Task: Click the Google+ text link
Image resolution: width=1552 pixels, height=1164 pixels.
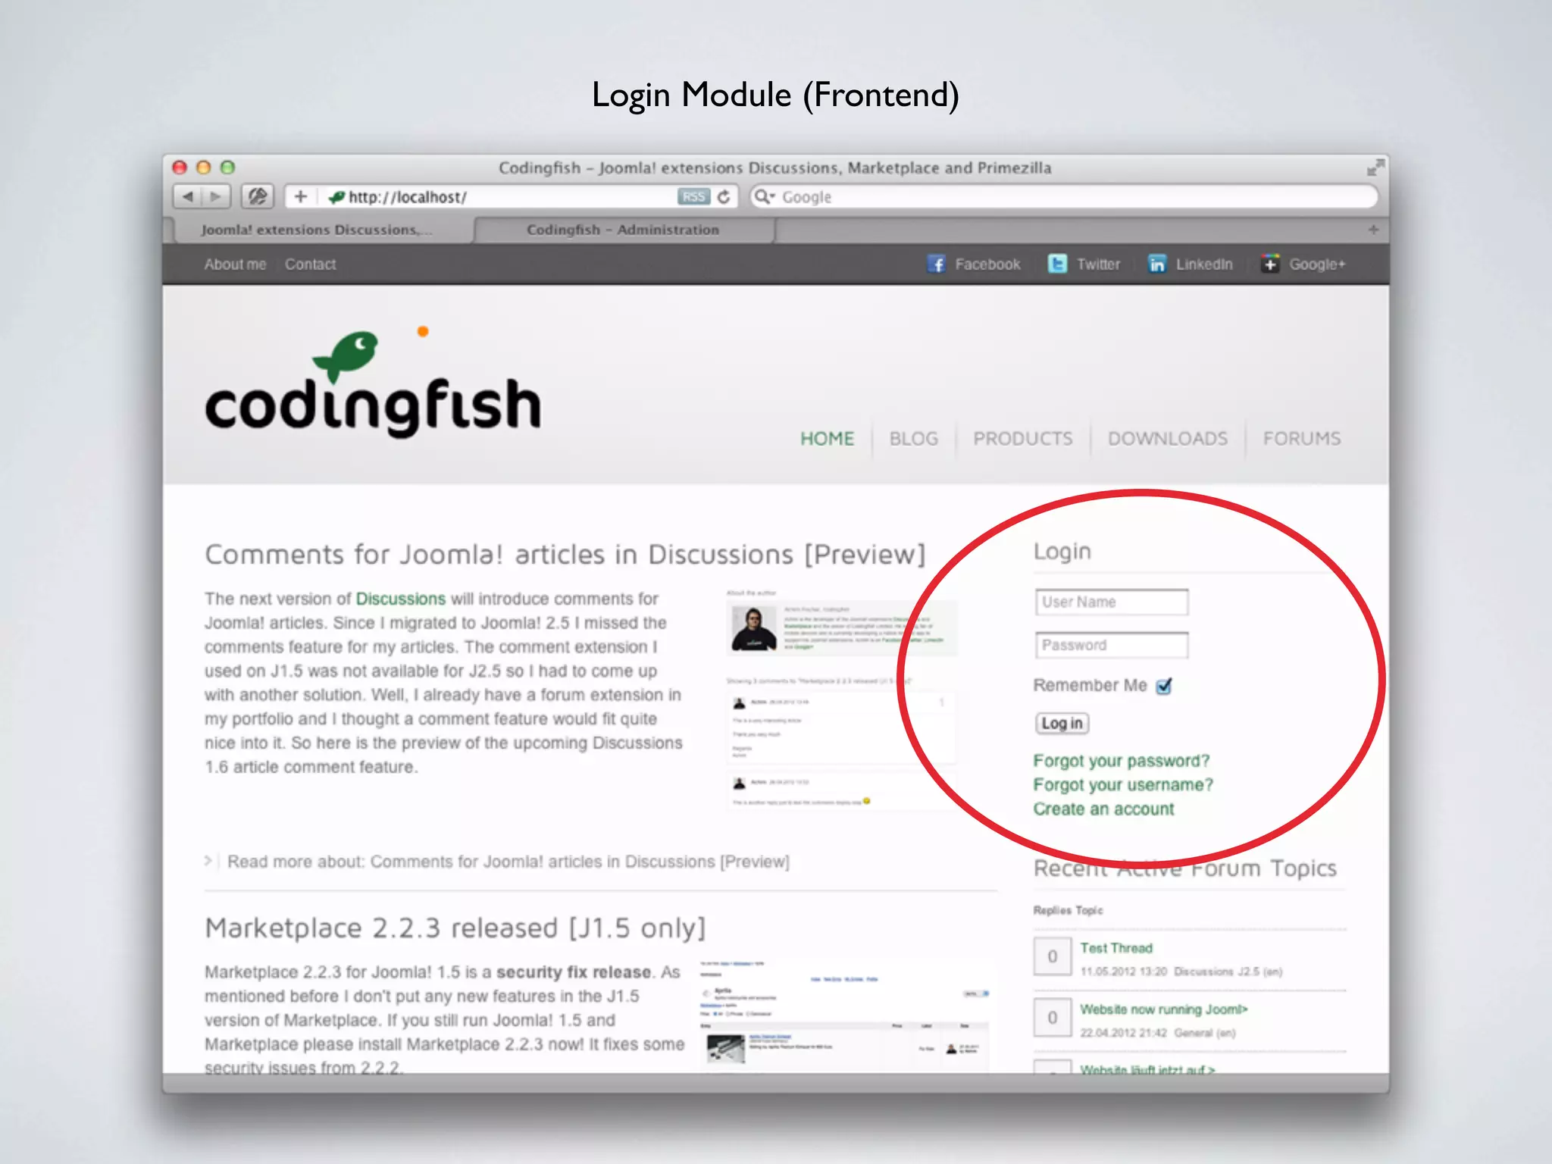Action: coord(1317,264)
